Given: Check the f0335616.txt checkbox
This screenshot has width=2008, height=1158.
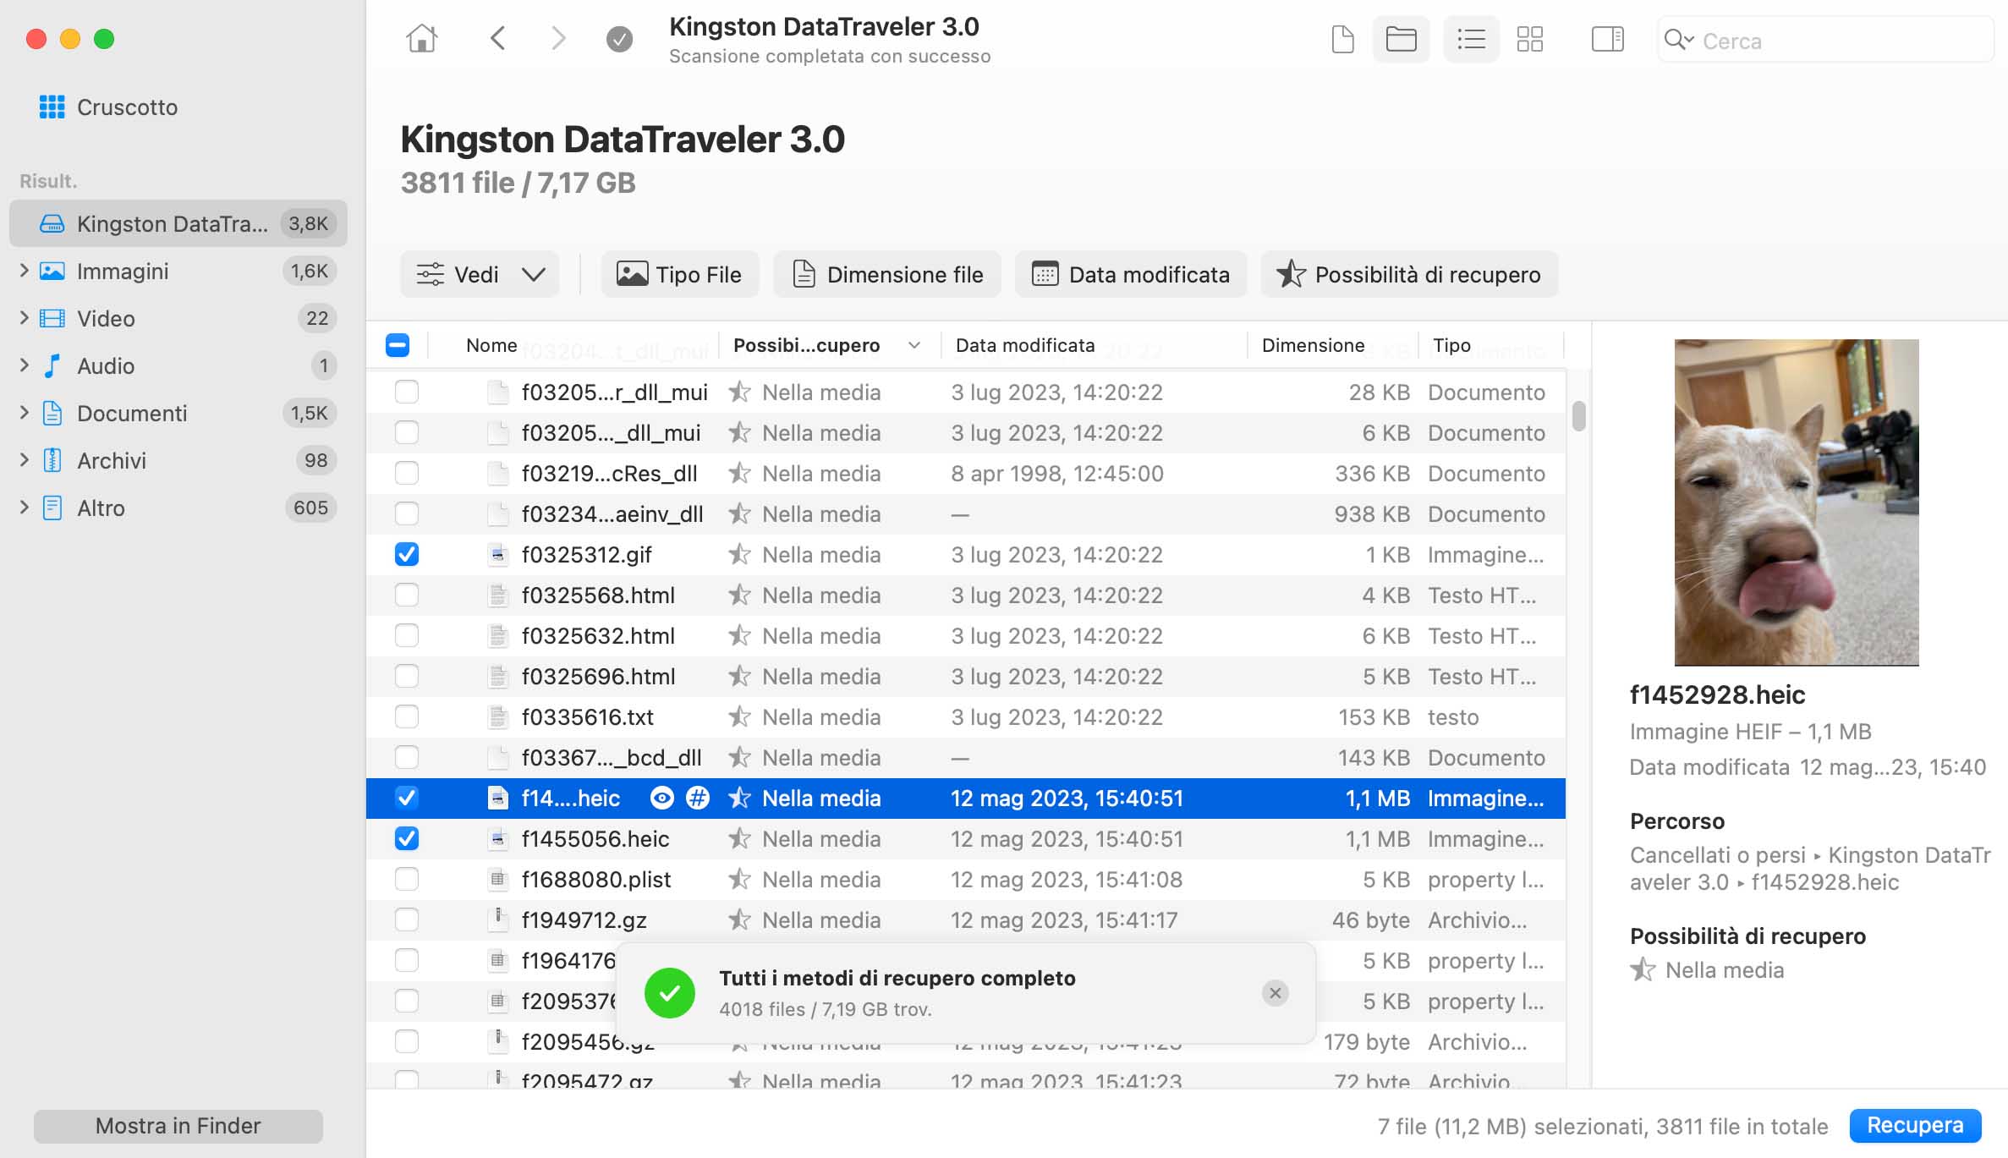Looking at the screenshot, I should coord(407,717).
